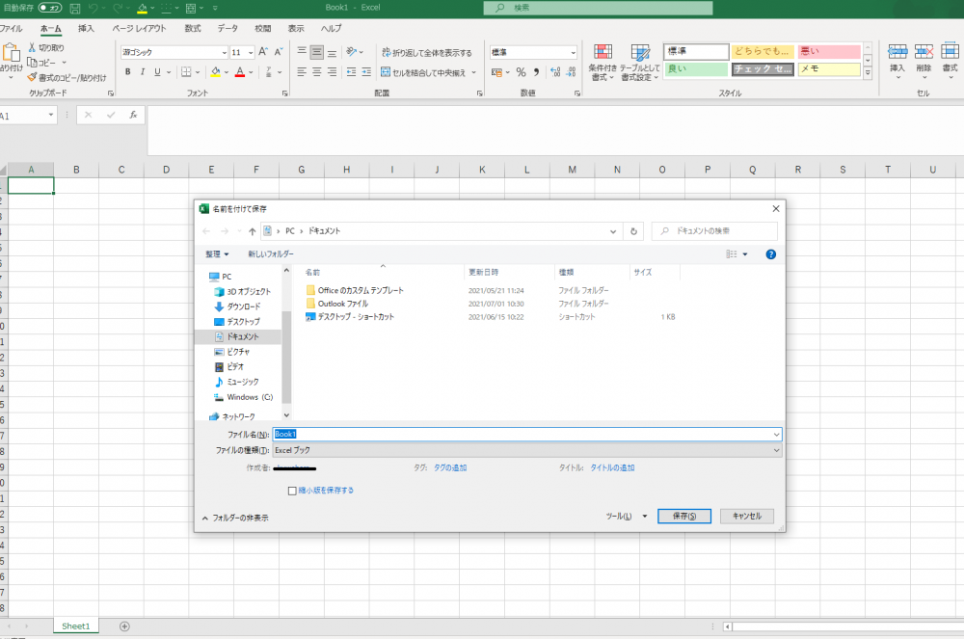
Task: Click Merge and Center cells button
Action: (x=423, y=72)
